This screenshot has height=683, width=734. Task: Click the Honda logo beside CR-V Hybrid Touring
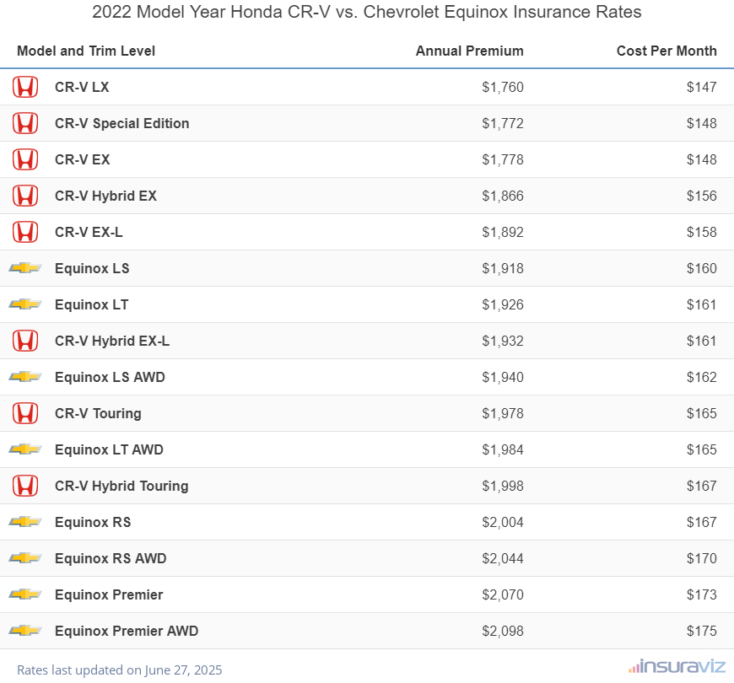click(x=25, y=486)
